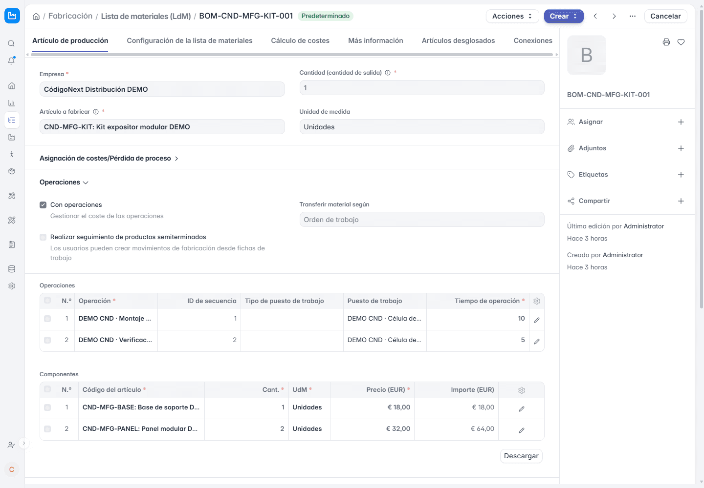Open the three-dot more options menu
The image size is (704, 488).
click(x=633, y=16)
